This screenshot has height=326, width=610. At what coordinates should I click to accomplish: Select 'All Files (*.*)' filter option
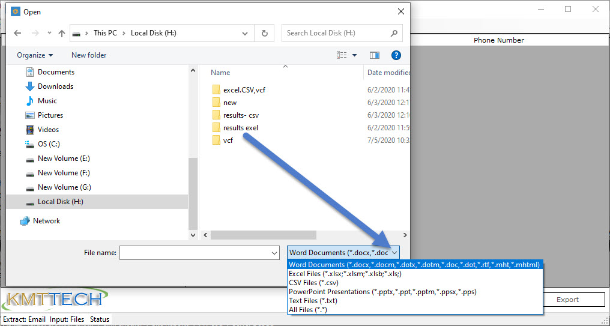coord(307,310)
